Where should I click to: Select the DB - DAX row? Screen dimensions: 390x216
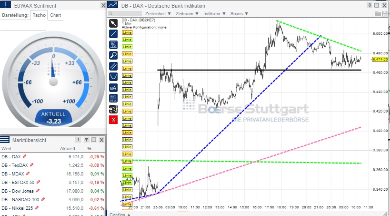pos(52,157)
